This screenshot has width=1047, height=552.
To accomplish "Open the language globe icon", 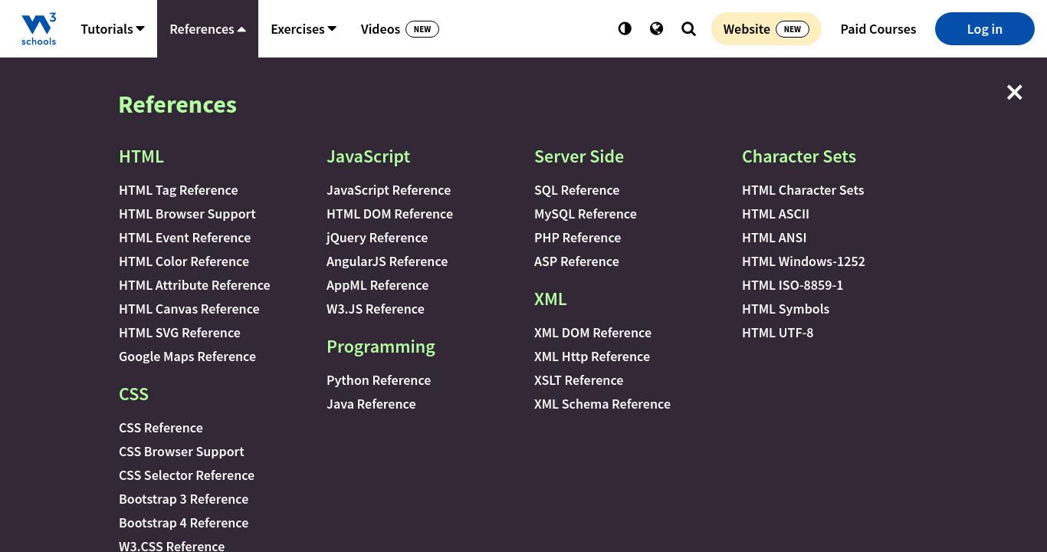I will click(656, 28).
